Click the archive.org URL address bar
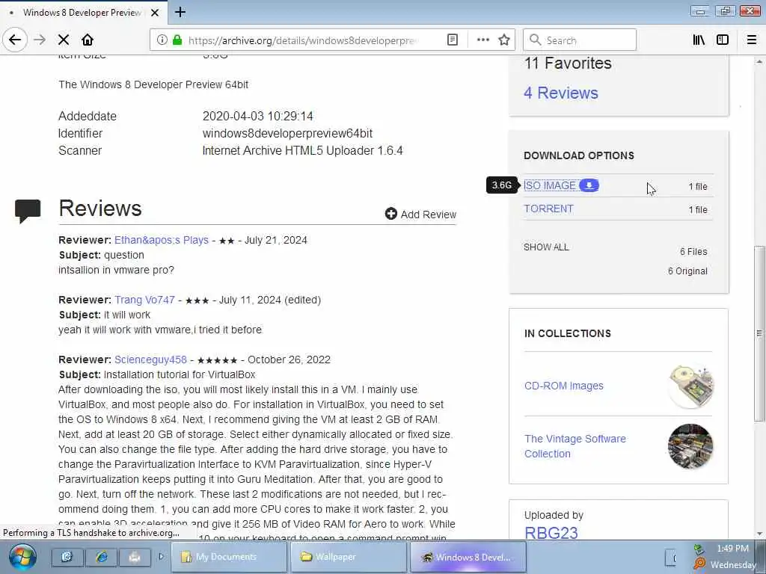The width and height of the screenshot is (766, 574). pyautogui.click(x=302, y=40)
